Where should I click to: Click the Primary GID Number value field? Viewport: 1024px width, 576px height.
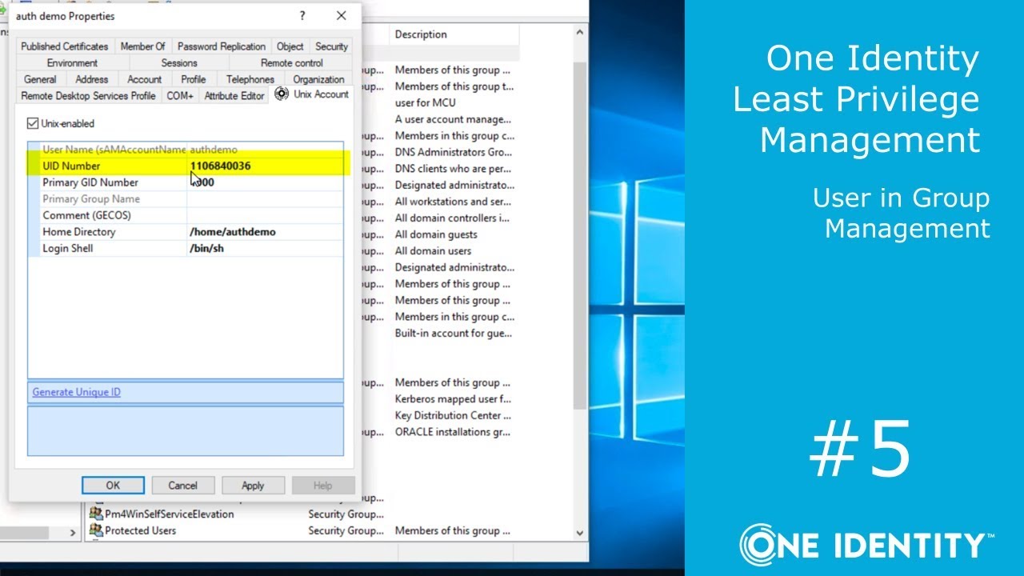[265, 182]
